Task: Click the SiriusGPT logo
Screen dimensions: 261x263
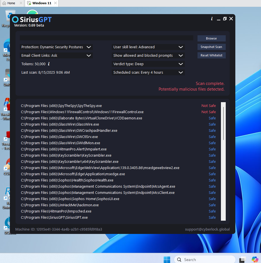Action: tap(32, 20)
